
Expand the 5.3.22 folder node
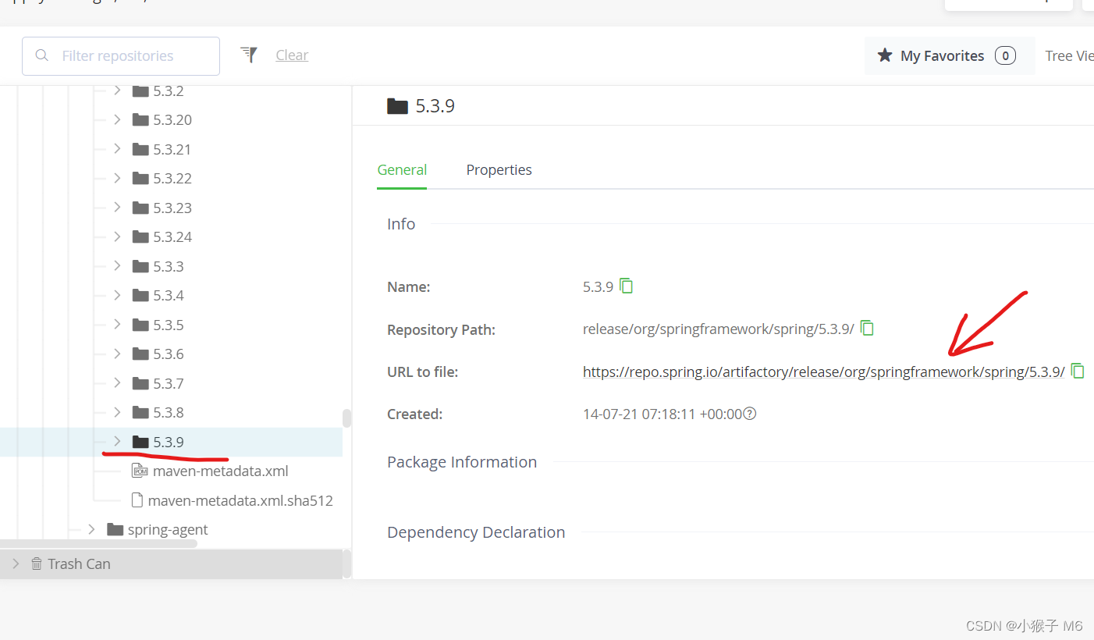pyautogui.click(x=117, y=178)
